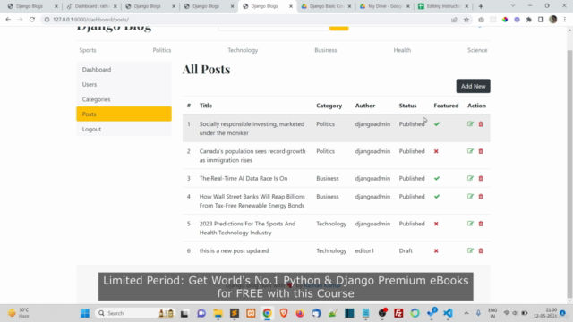Viewport: 573px width, 322px height.
Task: Open the Politics category link
Action: (162, 50)
